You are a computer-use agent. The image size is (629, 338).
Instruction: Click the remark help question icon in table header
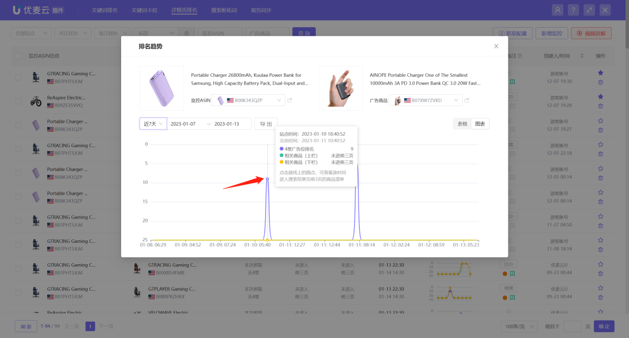(x=519, y=56)
